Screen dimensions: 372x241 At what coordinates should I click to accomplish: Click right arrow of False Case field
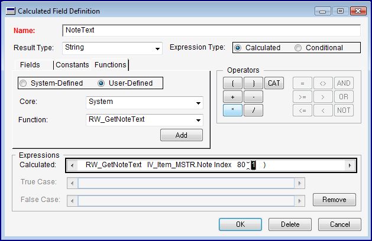(299, 201)
